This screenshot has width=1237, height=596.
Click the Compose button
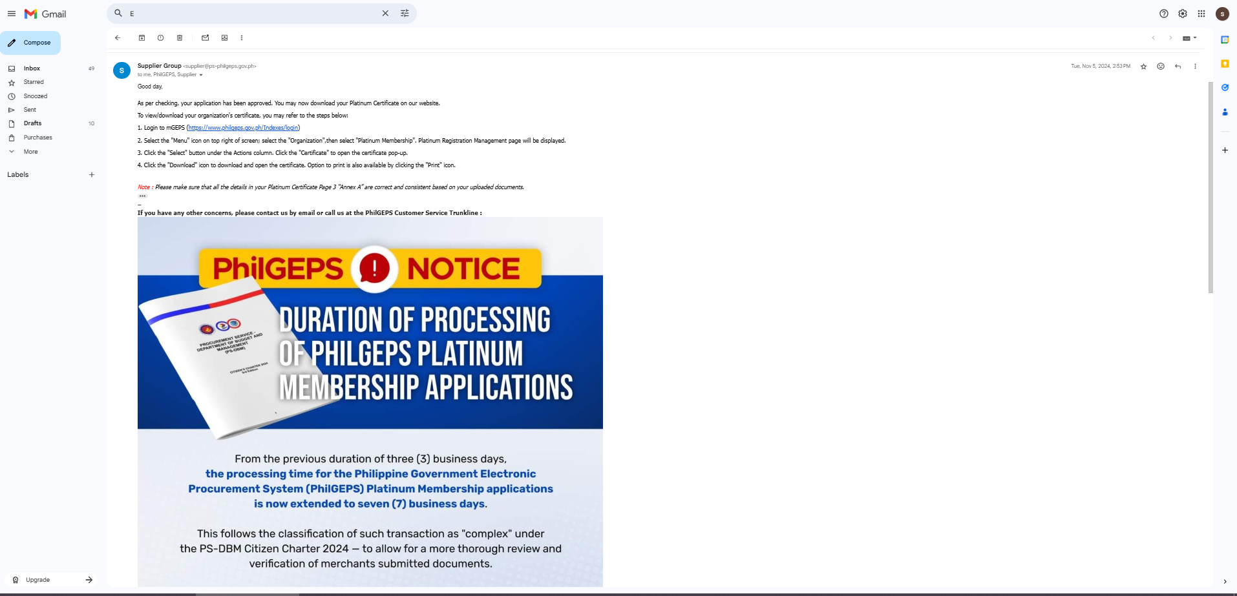pyautogui.click(x=31, y=43)
